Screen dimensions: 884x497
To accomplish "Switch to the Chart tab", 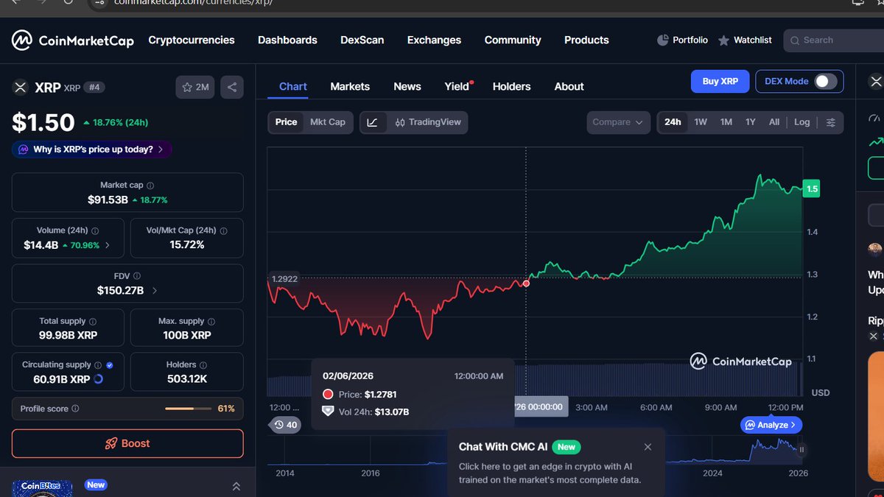I will [x=293, y=86].
